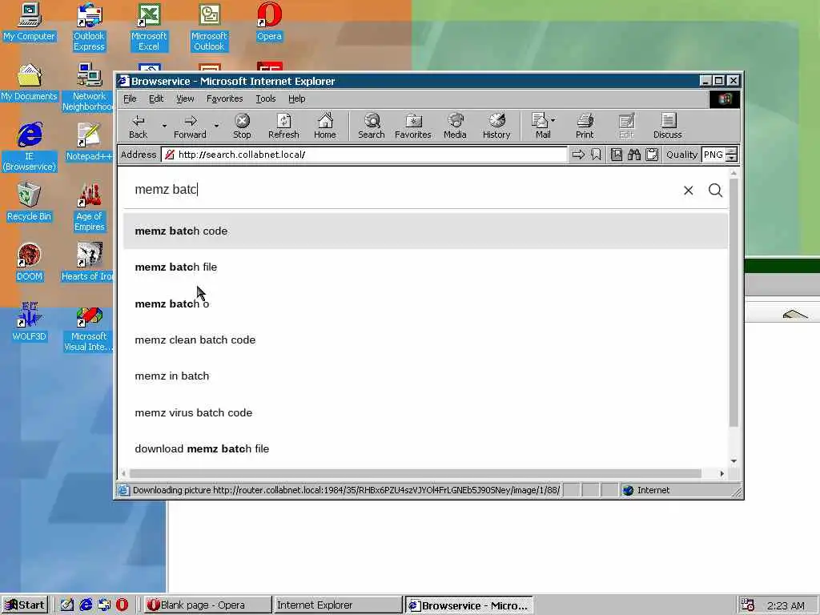The image size is (820, 615).
Task: Click the 2:23 AM taskbar clock
Action: pos(785,605)
